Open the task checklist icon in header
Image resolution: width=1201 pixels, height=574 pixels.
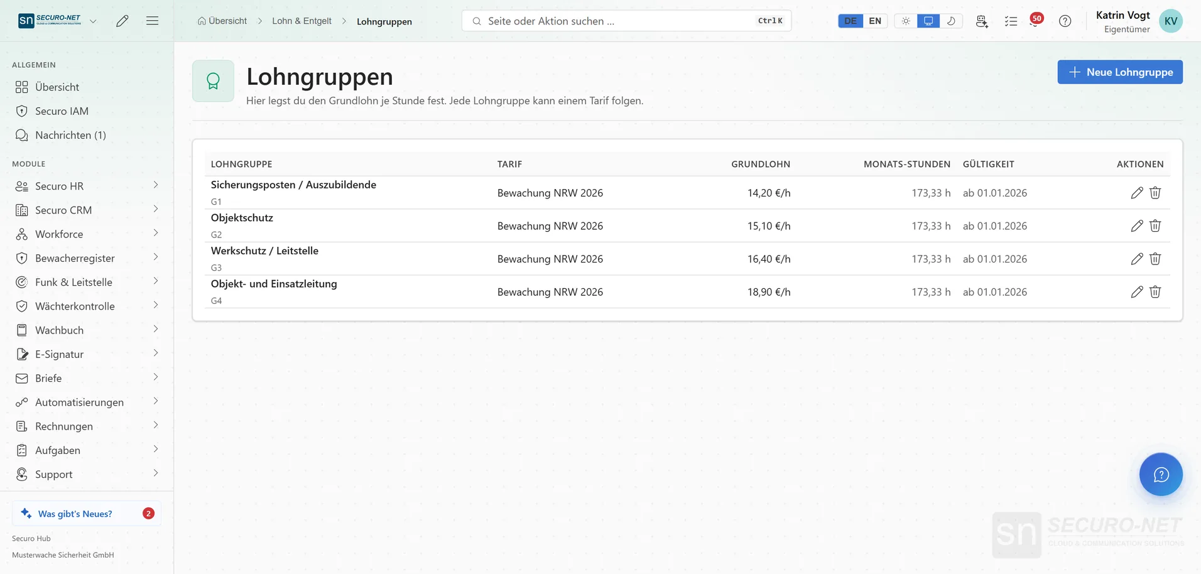[1011, 21]
